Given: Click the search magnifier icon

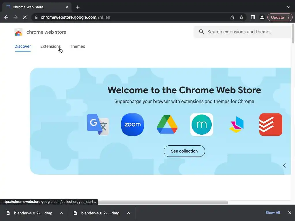Looking at the screenshot, I should pos(201,32).
